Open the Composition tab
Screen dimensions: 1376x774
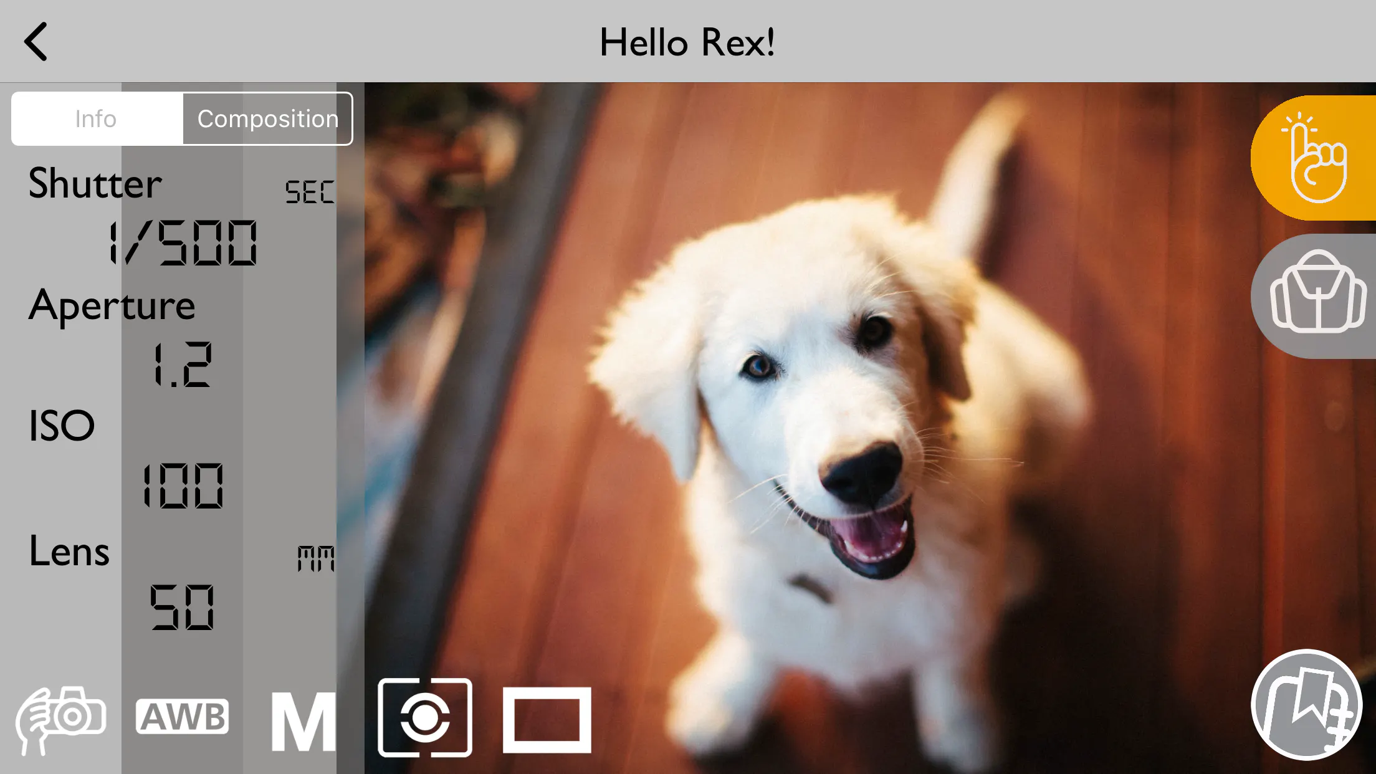click(268, 118)
